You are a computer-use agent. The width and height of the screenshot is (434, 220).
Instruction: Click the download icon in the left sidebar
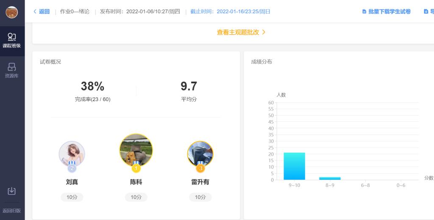click(x=12, y=191)
